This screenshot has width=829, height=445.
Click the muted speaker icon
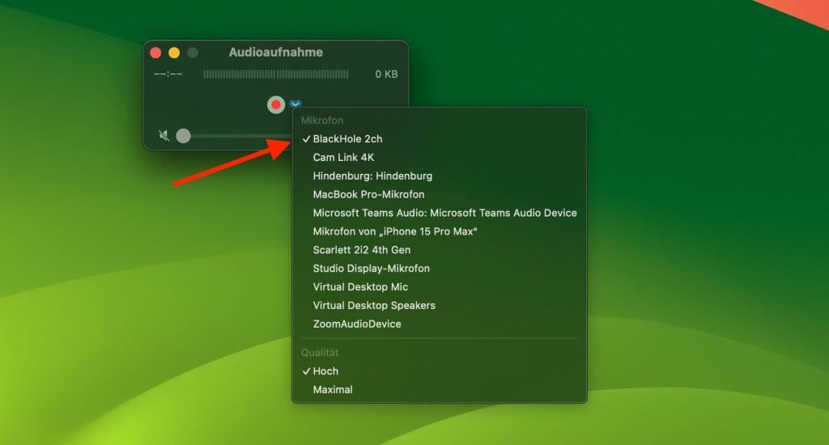coord(164,136)
